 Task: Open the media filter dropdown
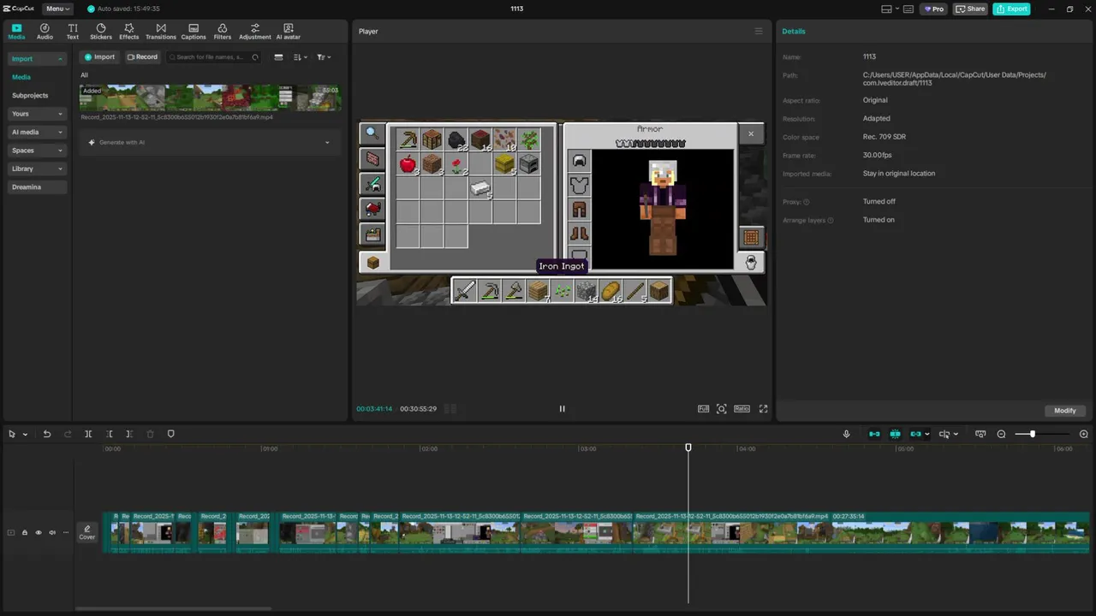324,57
